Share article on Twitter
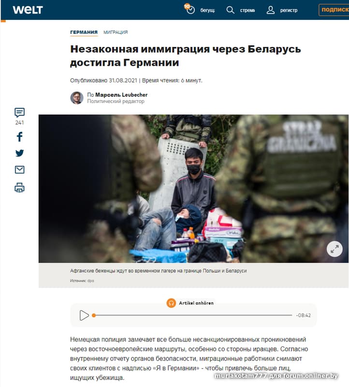 pyautogui.click(x=19, y=153)
